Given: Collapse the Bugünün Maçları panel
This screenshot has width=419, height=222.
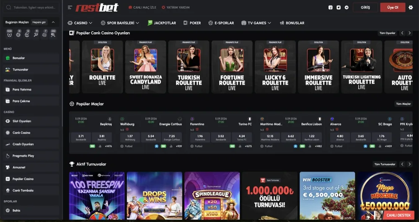Looking at the screenshot, I should (x=53, y=23).
